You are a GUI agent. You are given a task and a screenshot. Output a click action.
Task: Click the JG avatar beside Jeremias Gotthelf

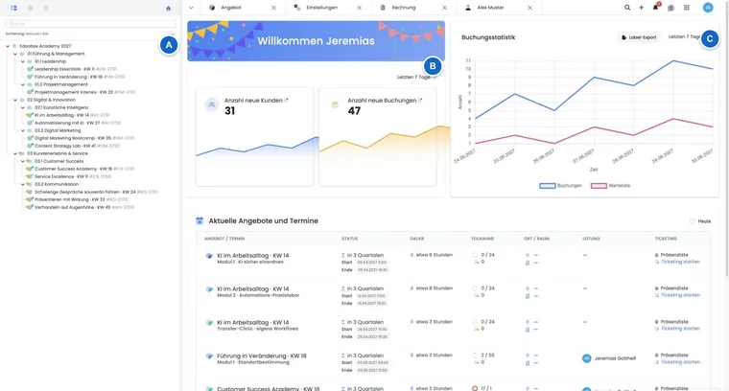(x=587, y=358)
